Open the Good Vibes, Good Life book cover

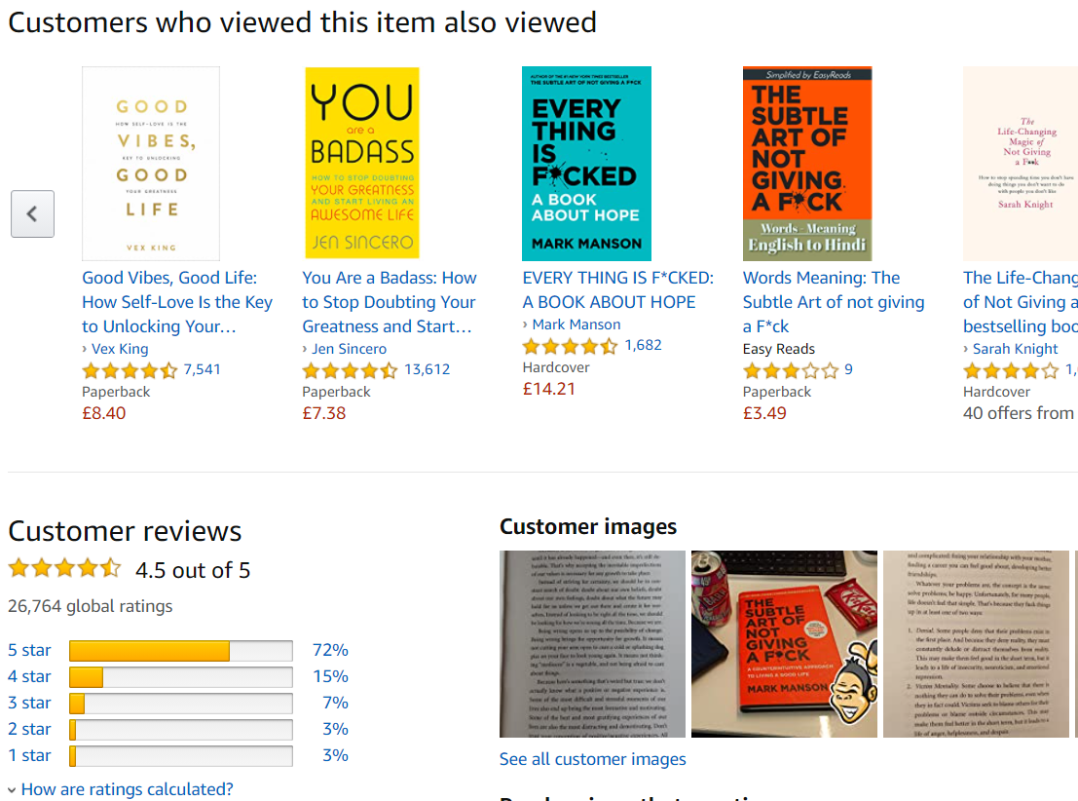(151, 163)
